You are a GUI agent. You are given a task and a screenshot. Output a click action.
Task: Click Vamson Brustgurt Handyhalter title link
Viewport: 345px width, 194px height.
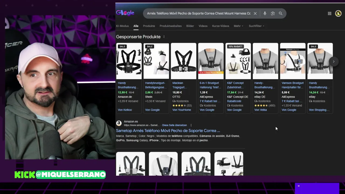point(293,85)
